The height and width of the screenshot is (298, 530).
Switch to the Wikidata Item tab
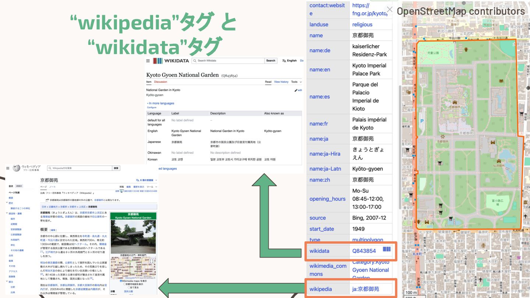(149, 82)
